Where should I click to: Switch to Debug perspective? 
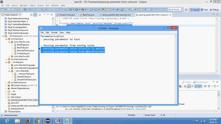click(x=214, y=10)
